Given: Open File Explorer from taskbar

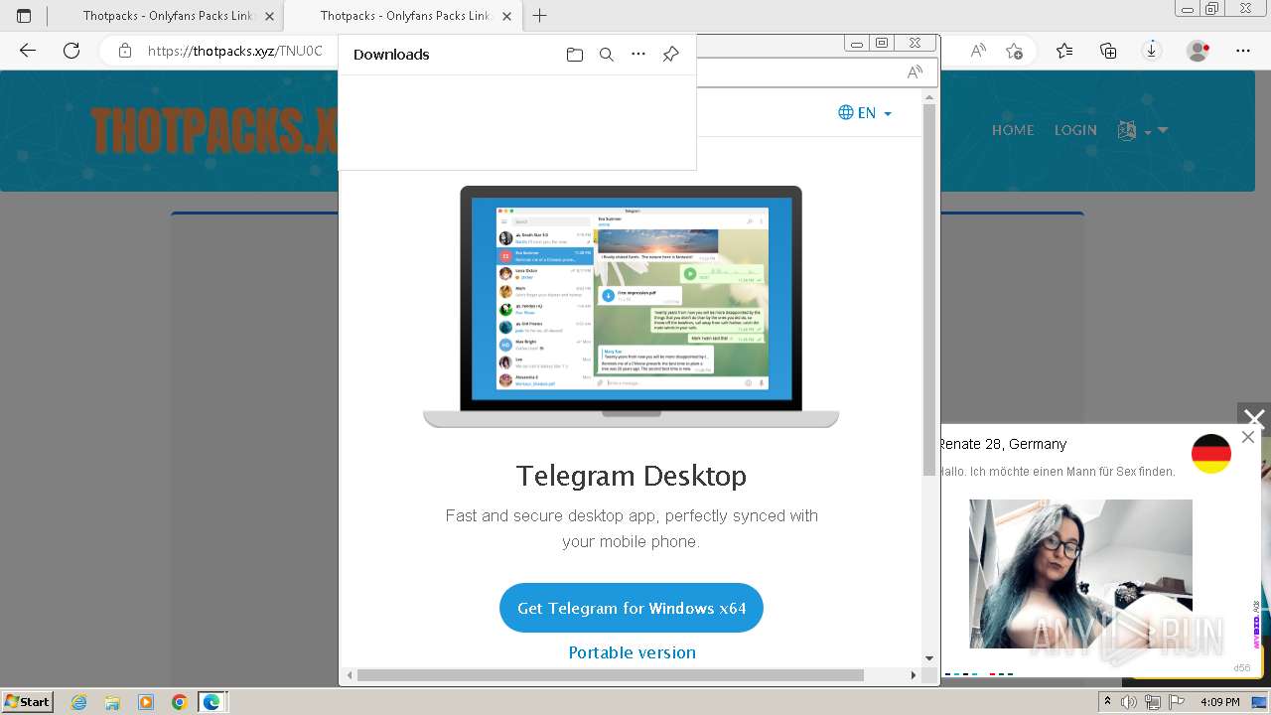Looking at the screenshot, I should (112, 702).
